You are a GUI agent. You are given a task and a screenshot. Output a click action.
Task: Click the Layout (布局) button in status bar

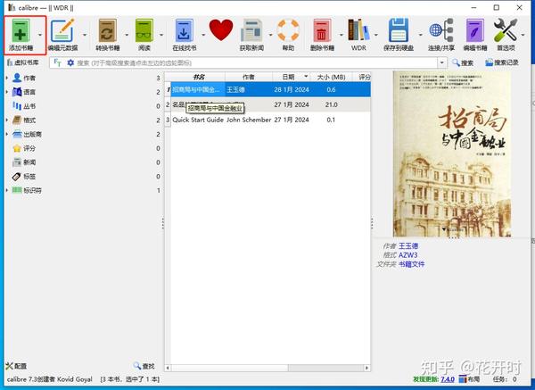[470, 379]
